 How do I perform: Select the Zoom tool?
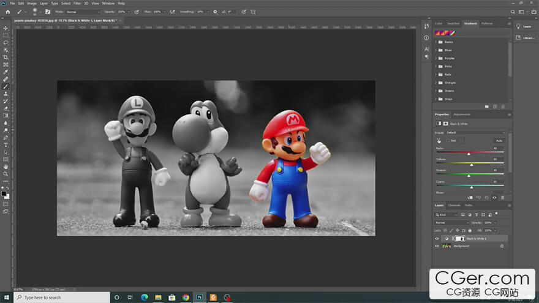click(6, 174)
